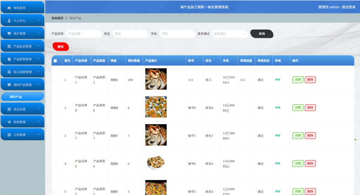The height and width of the screenshot is (195, 360).
Task: Click the product image in row 2
Action: point(156,107)
